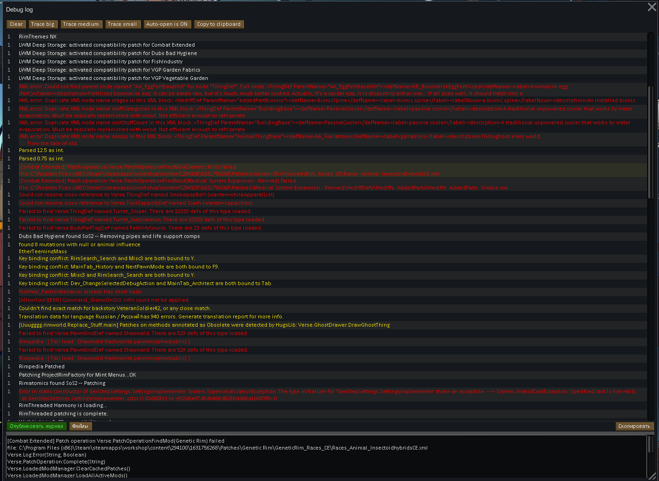Click 'Verse.LoadedModManager:ClearCachedPatches()' stack trace line

pyautogui.click(x=69, y=469)
